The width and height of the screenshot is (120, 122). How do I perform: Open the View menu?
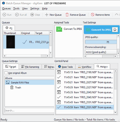tap(25, 9)
